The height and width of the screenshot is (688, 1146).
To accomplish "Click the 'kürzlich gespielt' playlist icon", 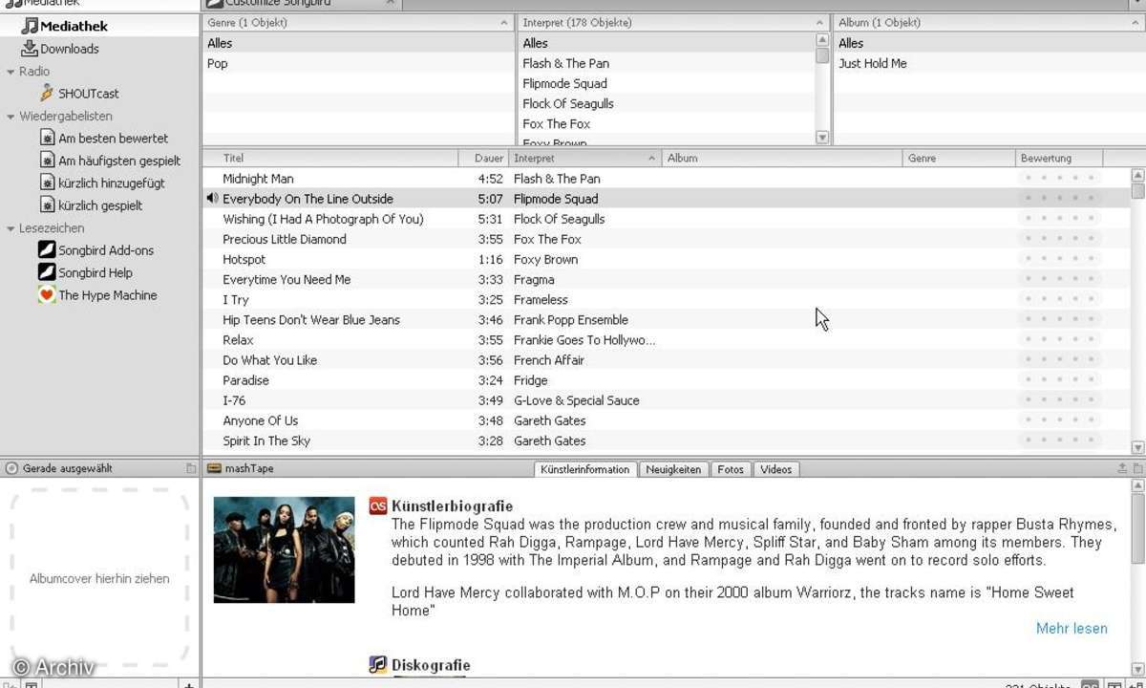I will [48, 205].
